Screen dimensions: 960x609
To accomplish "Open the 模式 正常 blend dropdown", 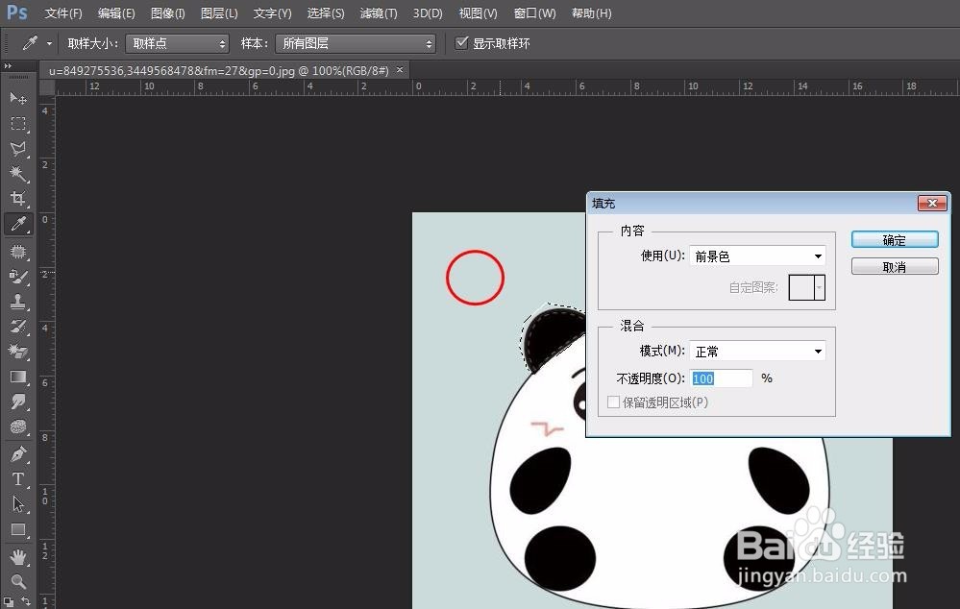I will click(x=757, y=351).
